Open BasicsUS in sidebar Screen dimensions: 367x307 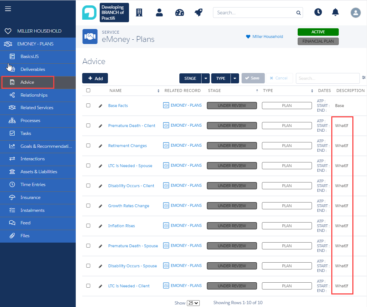[38, 57]
